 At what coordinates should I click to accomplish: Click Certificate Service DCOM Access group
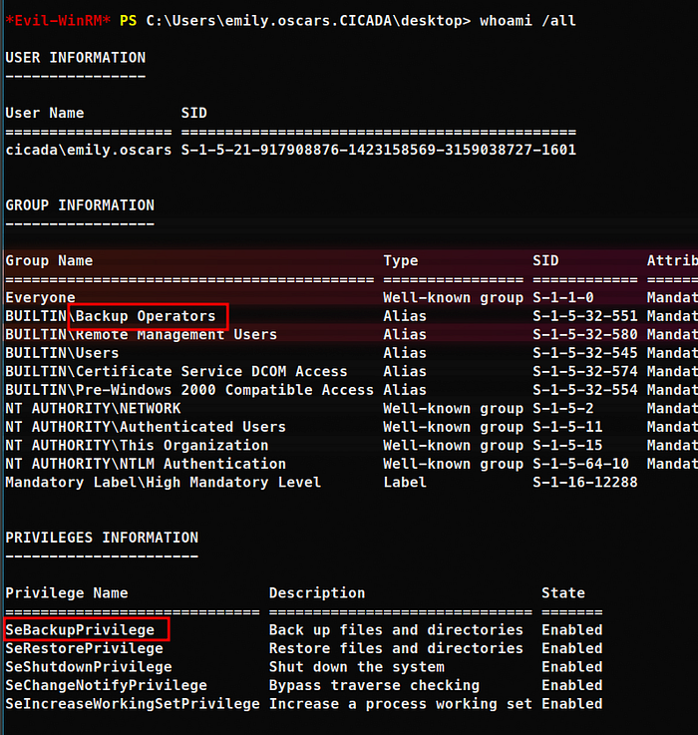click(176, 372)
